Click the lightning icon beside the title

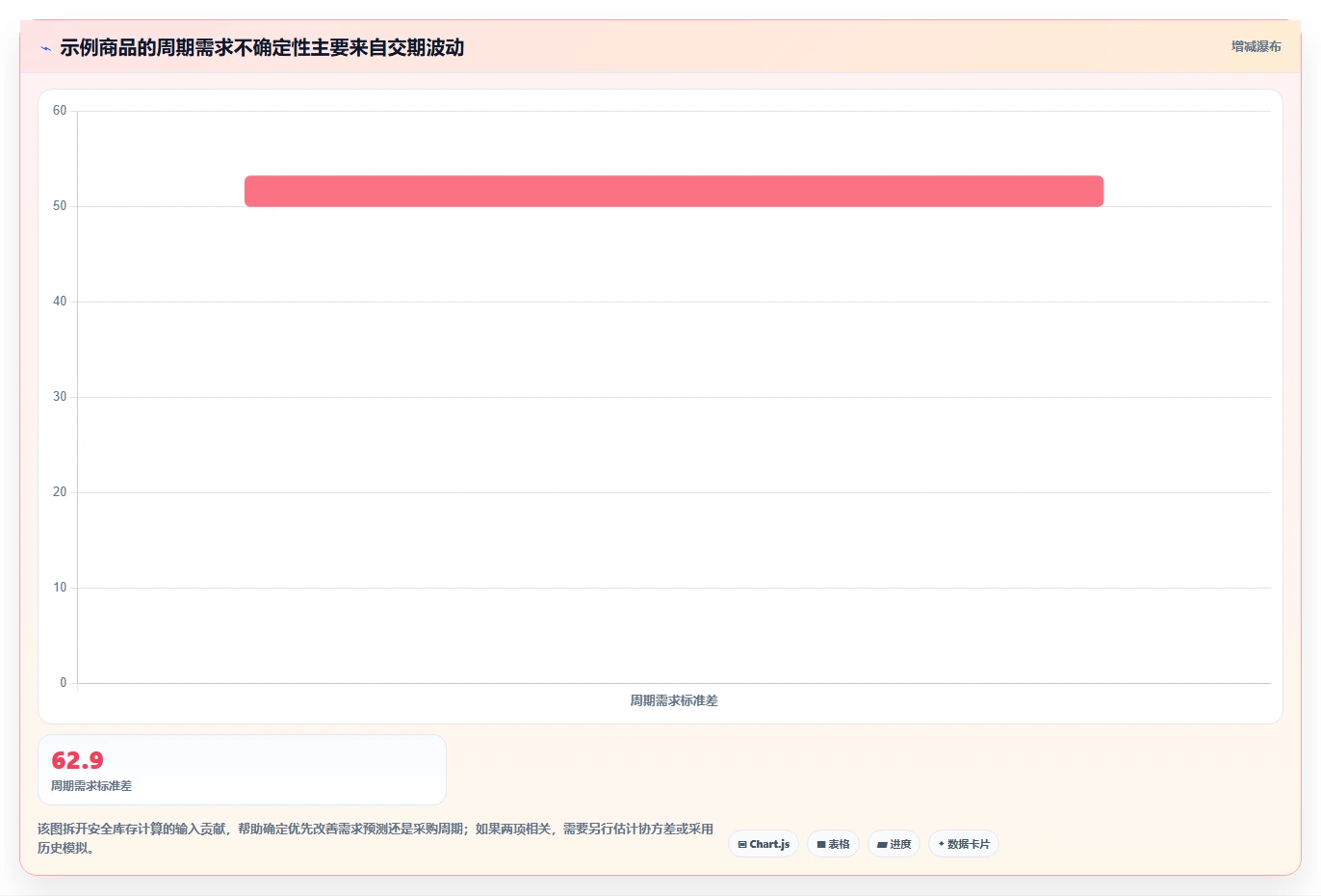45,48
